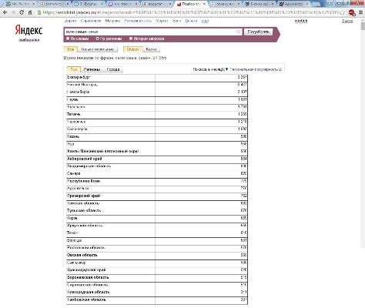Switch to the Карта view tab

151,49
